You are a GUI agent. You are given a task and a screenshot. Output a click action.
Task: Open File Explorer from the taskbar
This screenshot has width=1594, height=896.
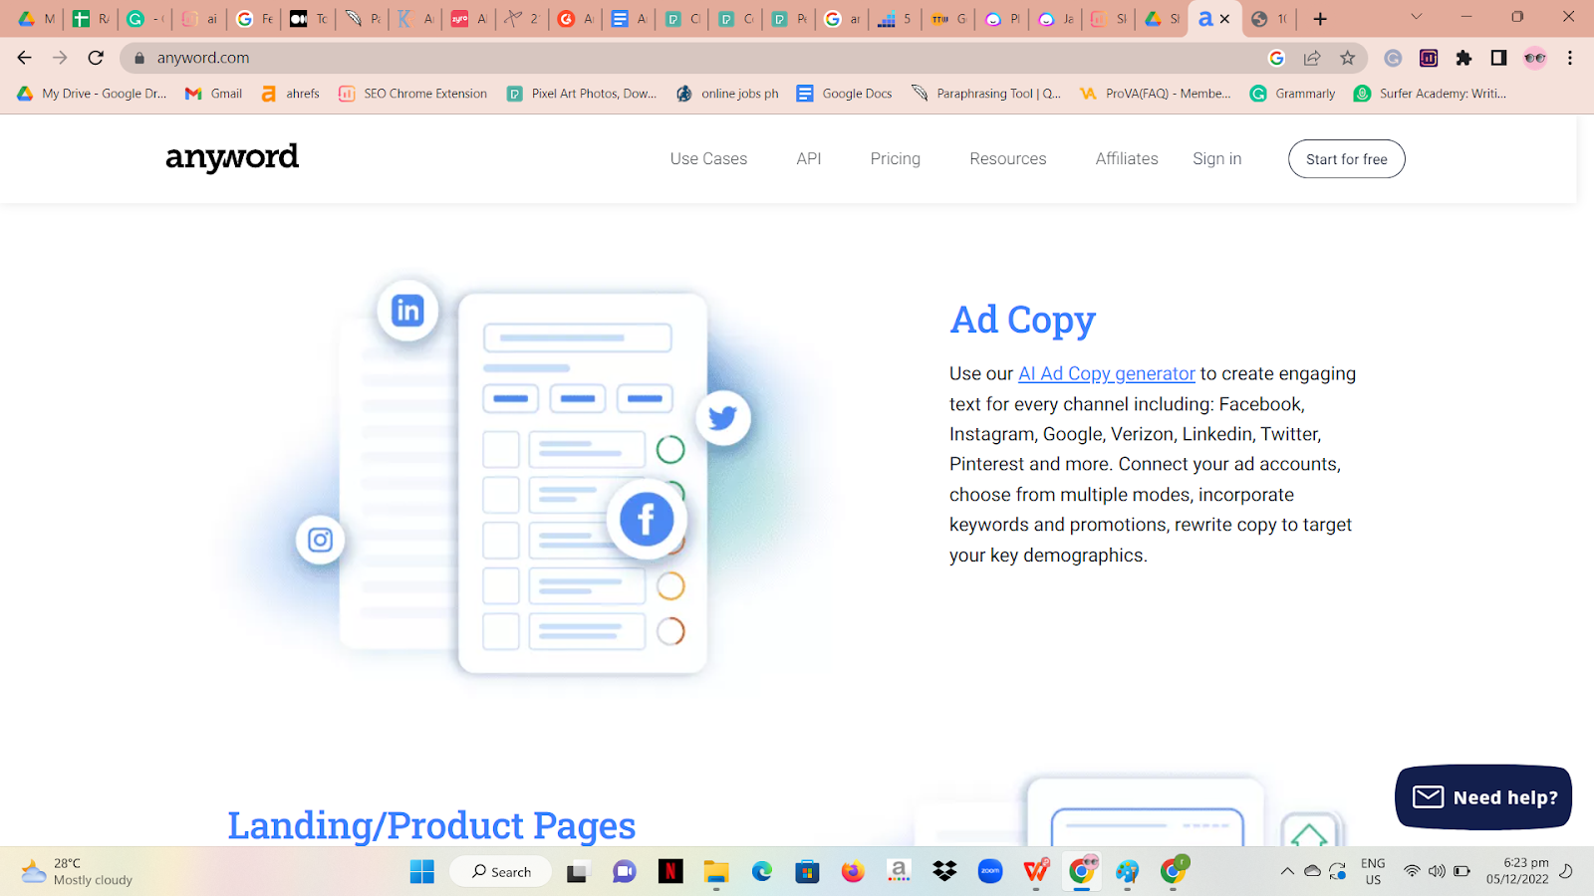point(716,872)
